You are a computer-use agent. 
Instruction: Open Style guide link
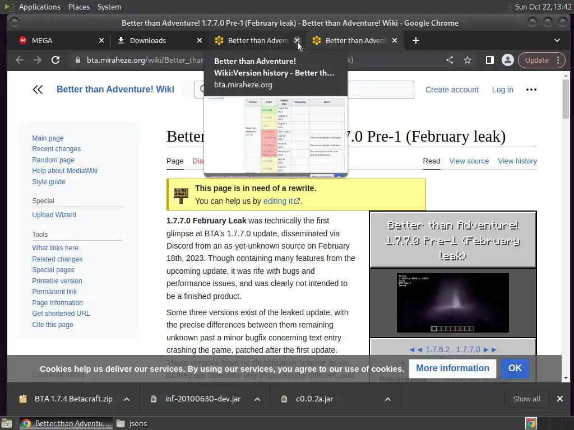[49, 182]
